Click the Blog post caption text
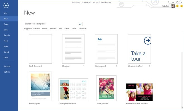Image resolution: width=184 pixels, height=111 pixels. pos(66,66)
